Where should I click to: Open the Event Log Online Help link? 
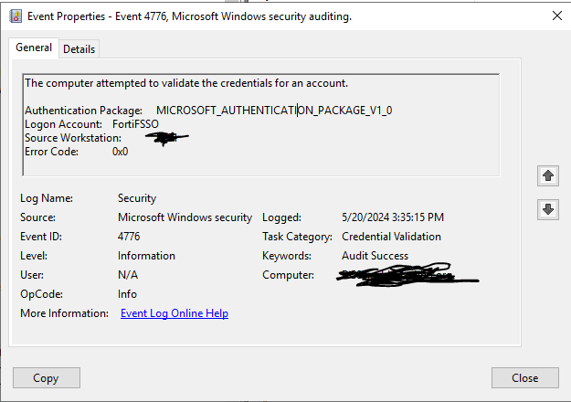tap(174, 313)
